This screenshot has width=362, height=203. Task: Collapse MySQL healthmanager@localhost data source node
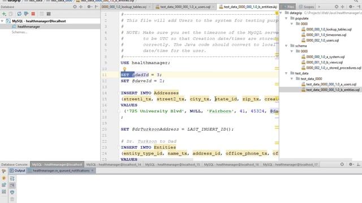coord(2,21)
